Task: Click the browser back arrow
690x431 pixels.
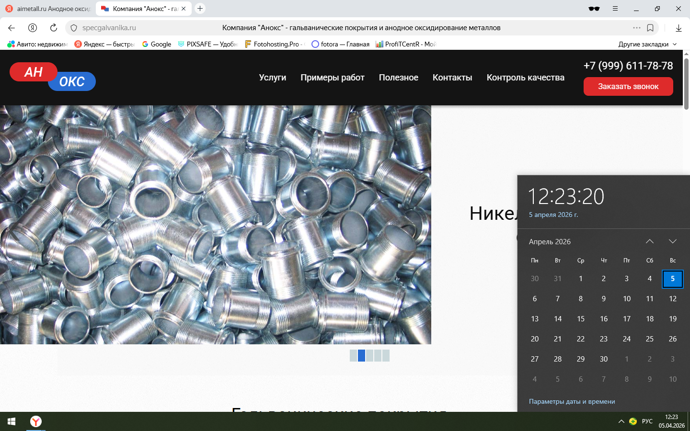Action: [11, 28]
